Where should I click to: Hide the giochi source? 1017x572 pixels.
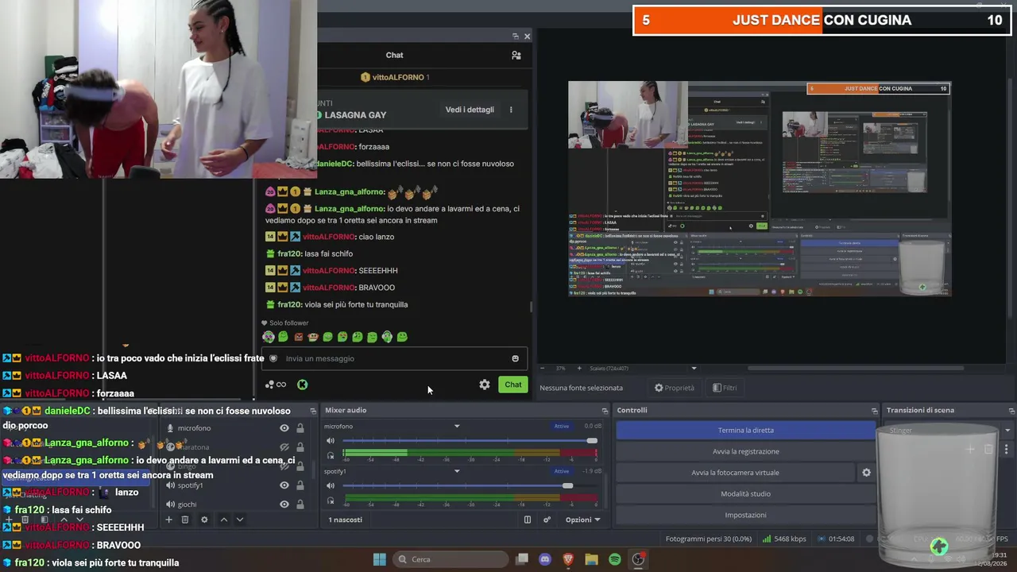coord(284,504)
